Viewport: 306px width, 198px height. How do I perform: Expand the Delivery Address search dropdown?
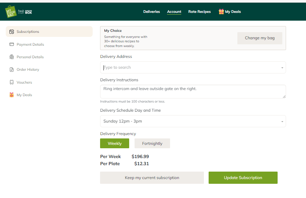click(282, 67)
